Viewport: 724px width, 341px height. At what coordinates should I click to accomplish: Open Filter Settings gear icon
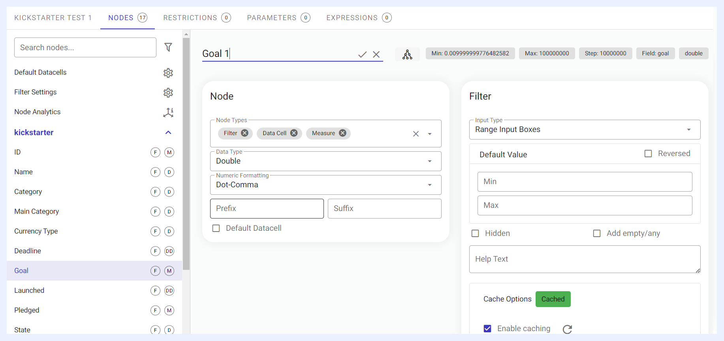[168, 92]
